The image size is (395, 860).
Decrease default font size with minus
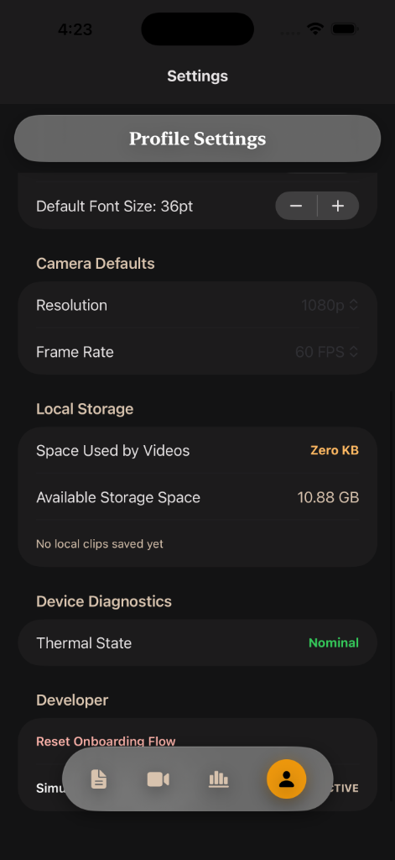[x=296, y=206]
